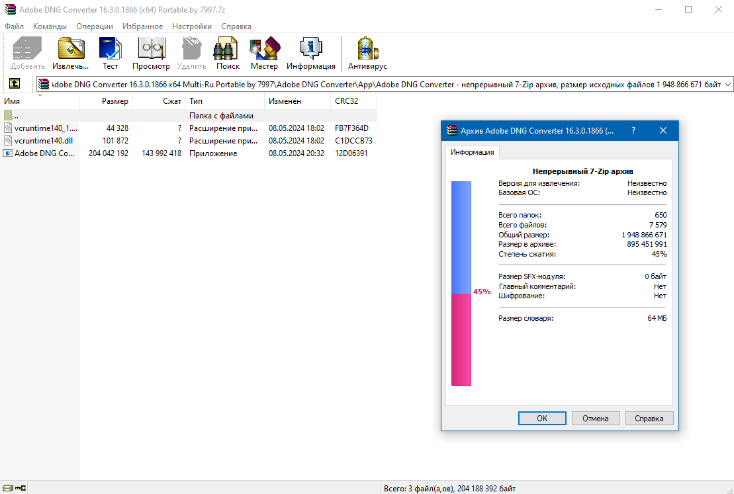Click the Размер в архиве value 895 451 991
The height and width of the screenshot is (494, 734).
click(647, 244)
